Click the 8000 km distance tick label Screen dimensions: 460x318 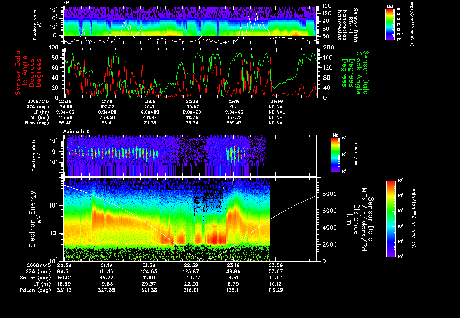point(329,194)
